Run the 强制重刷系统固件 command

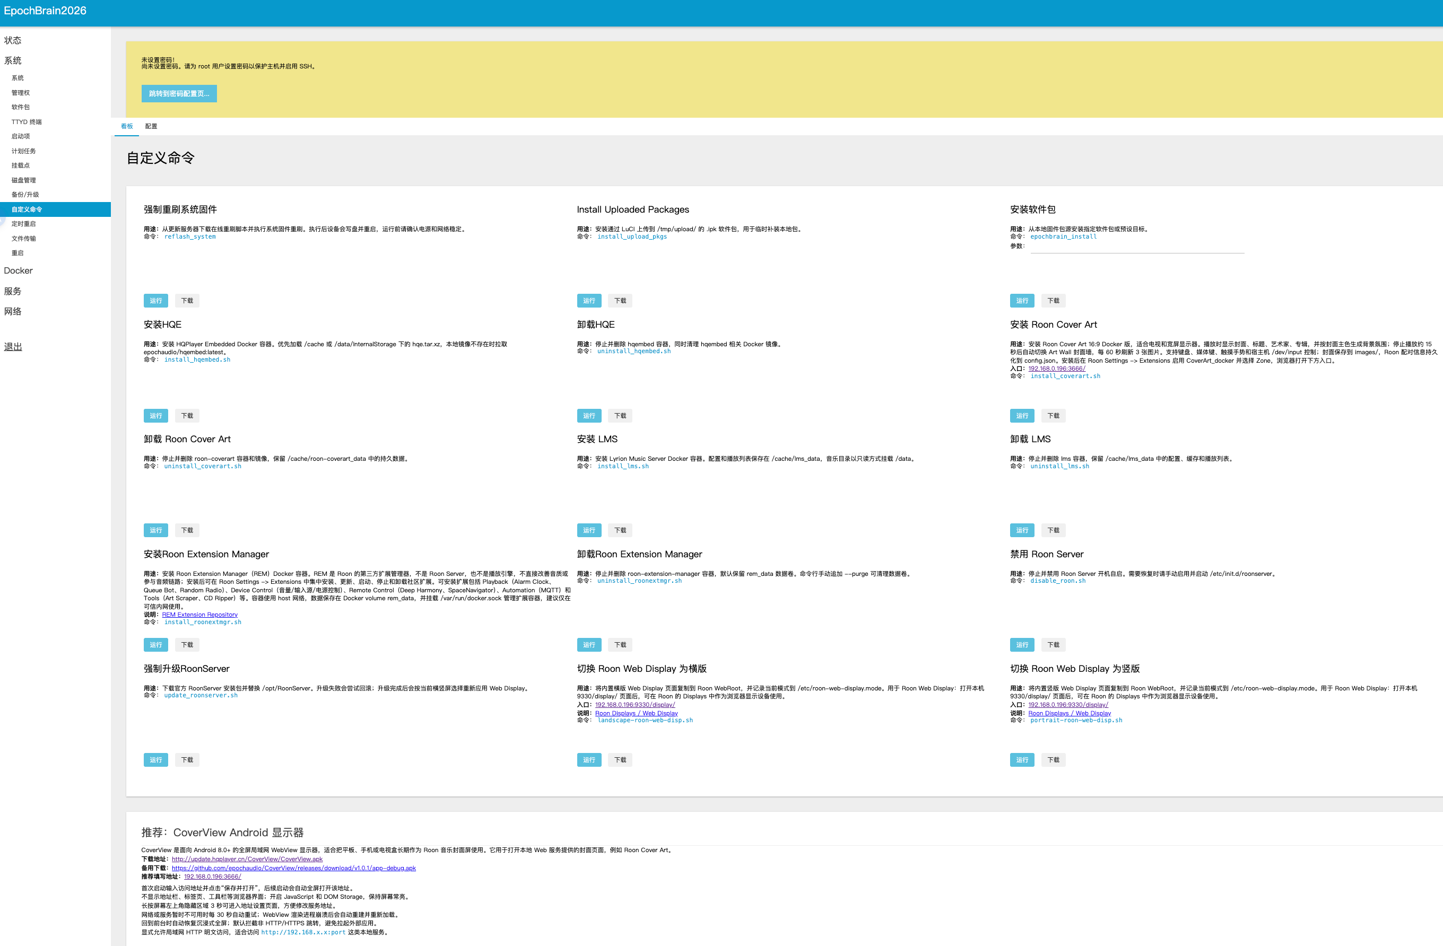156,301
